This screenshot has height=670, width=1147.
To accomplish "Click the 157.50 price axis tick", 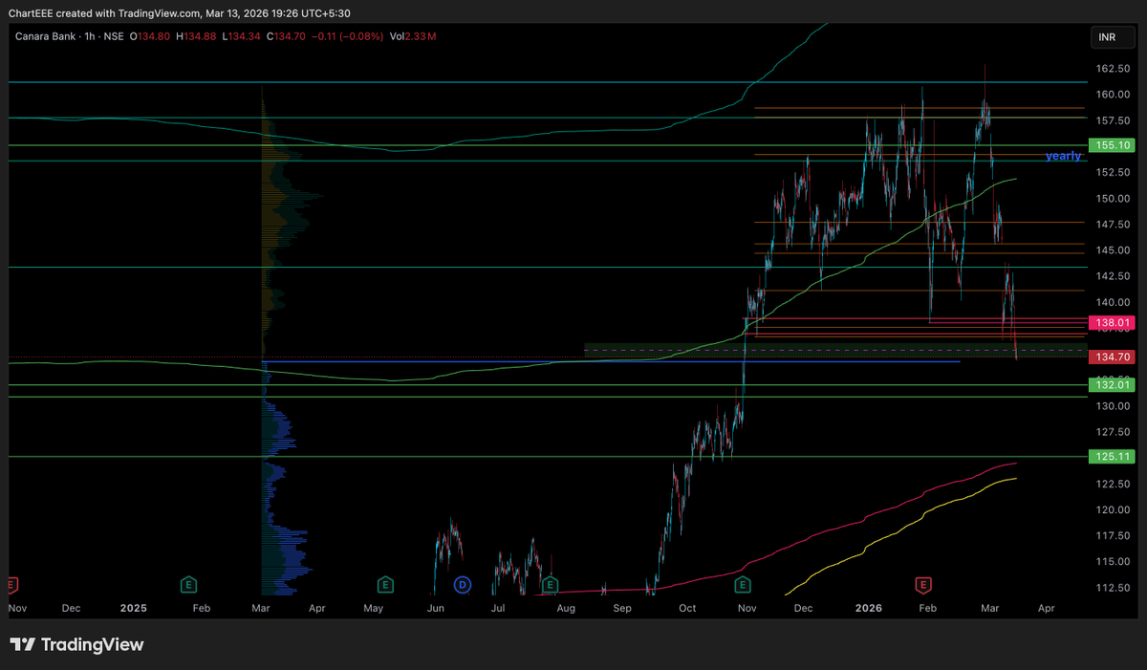I will pyautogui.click(x=1111, y=121).
